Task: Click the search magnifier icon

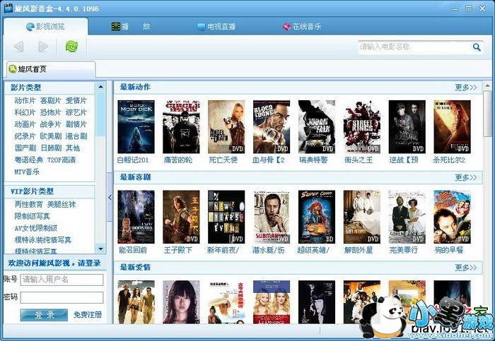Action: (x=477, y=47)
